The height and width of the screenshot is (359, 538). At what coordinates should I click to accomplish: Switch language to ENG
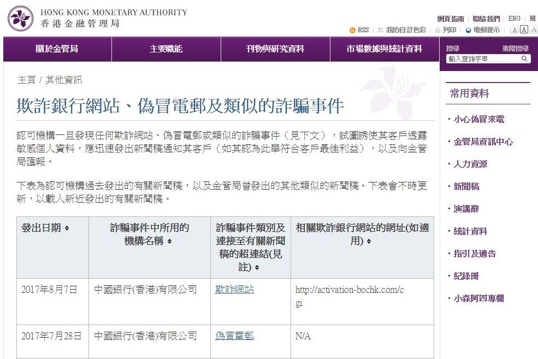pos(514,18)
